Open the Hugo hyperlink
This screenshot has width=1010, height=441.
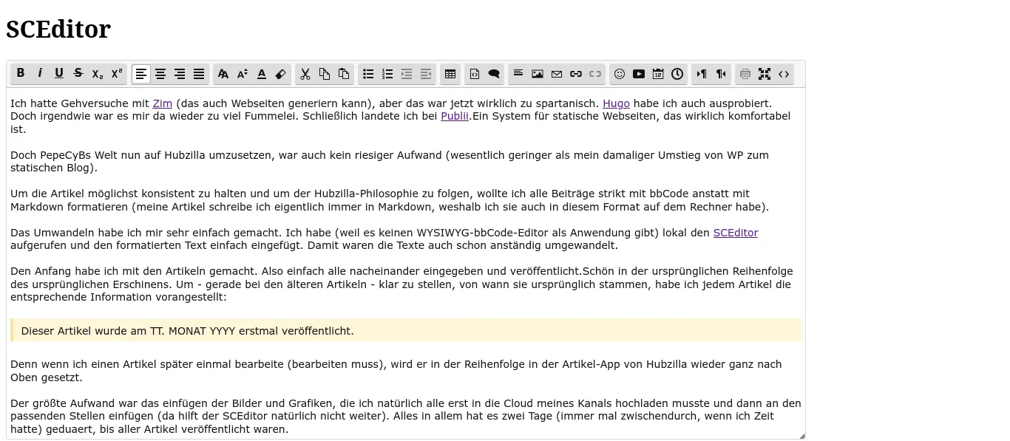point(616,103)
